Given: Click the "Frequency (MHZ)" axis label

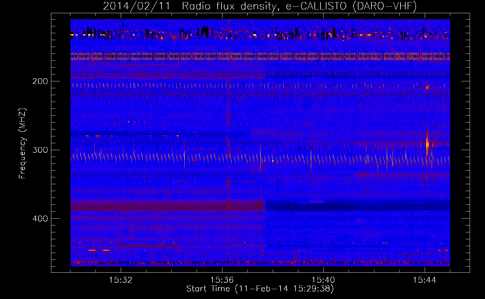Looking at the screenshot, I should 22,143.
